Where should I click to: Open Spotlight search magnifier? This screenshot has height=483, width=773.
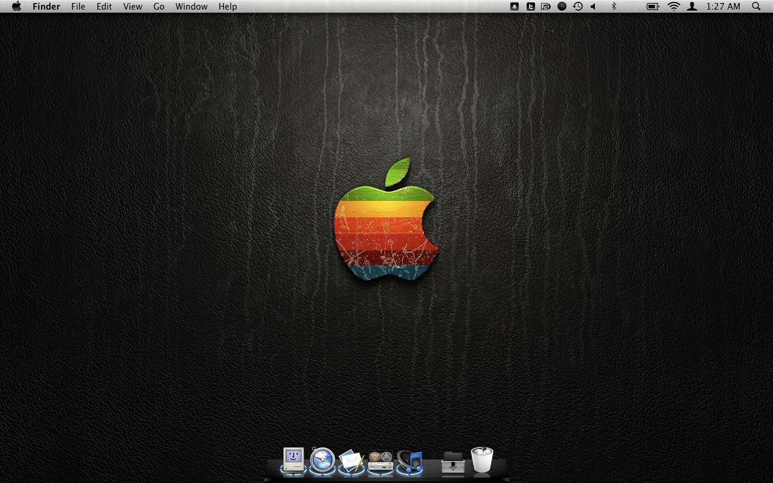click(x=756, y=7)
